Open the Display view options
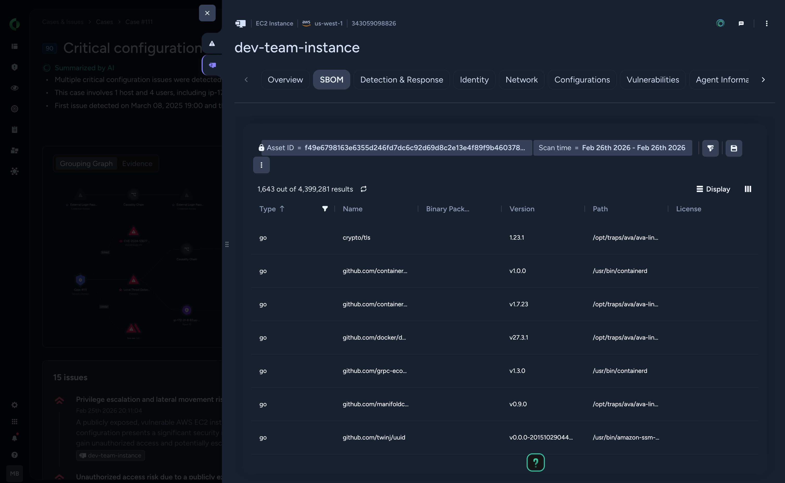The width and height of the screenshot is (785, 483). 713,189
